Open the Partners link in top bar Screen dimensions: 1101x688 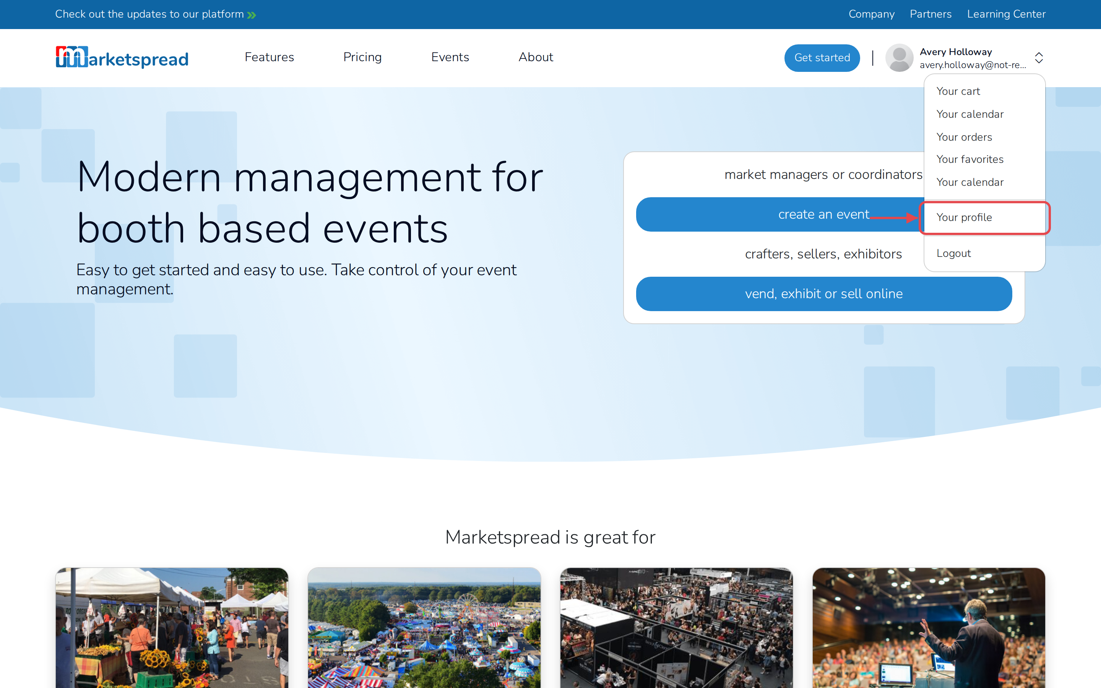[x=930, y=14]
